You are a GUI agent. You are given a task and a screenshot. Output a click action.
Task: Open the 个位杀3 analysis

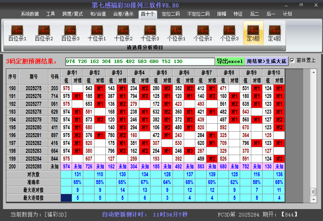(x=229, y=33)
